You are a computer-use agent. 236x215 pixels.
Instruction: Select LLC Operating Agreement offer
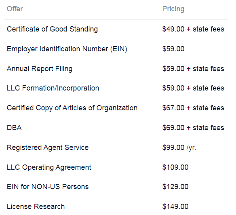coord(49,167)
